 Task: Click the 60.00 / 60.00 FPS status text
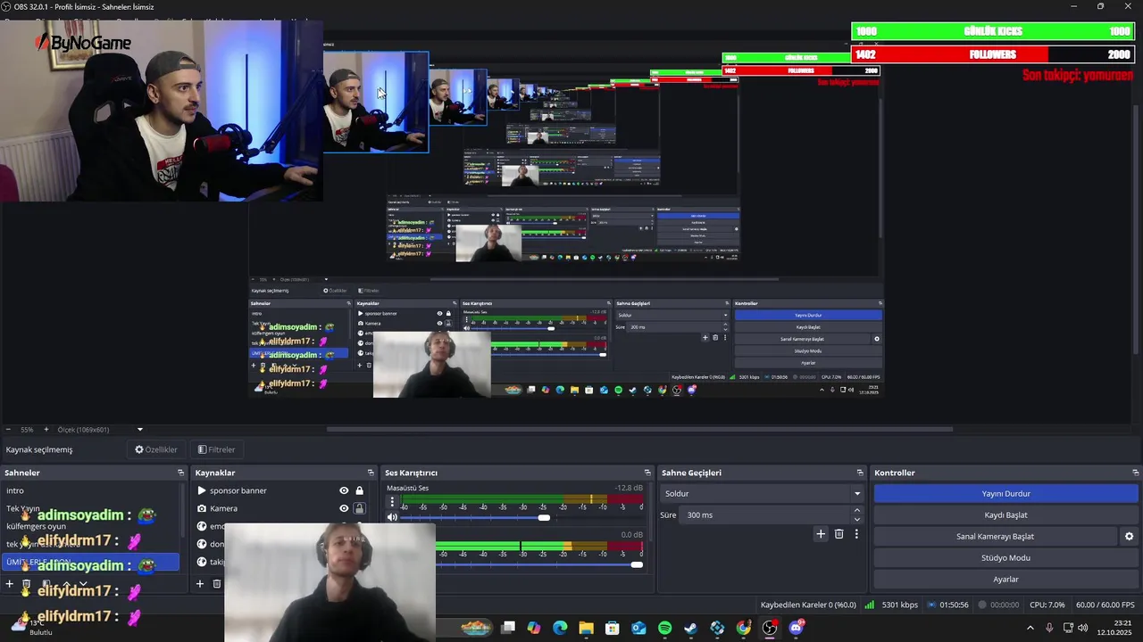pos(1105,605)
